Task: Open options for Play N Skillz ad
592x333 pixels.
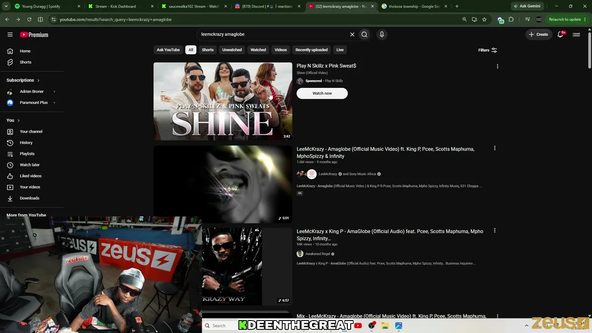Action: click(x=497, y=67)
